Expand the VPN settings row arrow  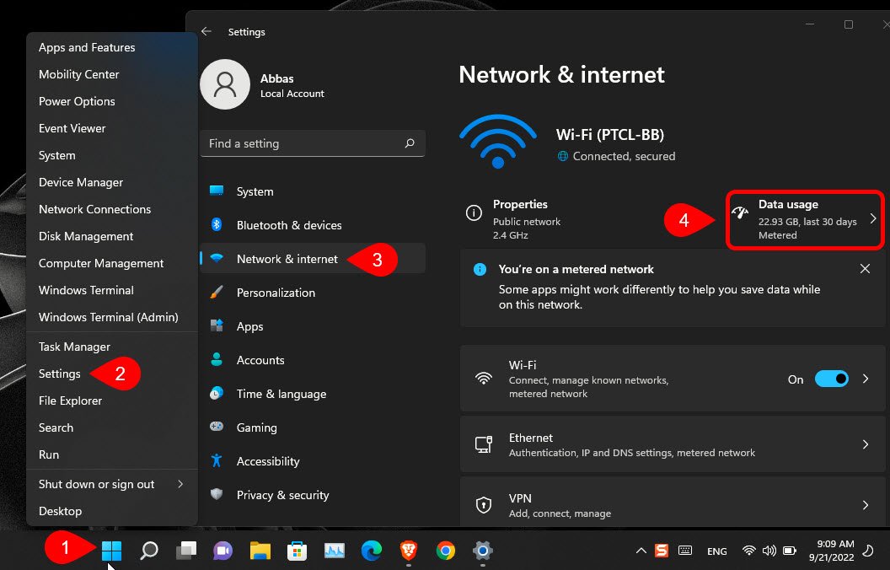[865, 505]
